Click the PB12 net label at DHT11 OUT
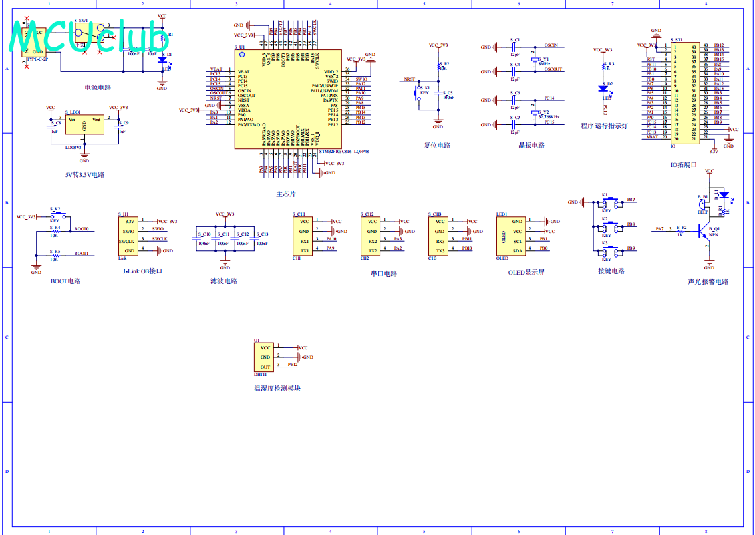 coord(293,365)
